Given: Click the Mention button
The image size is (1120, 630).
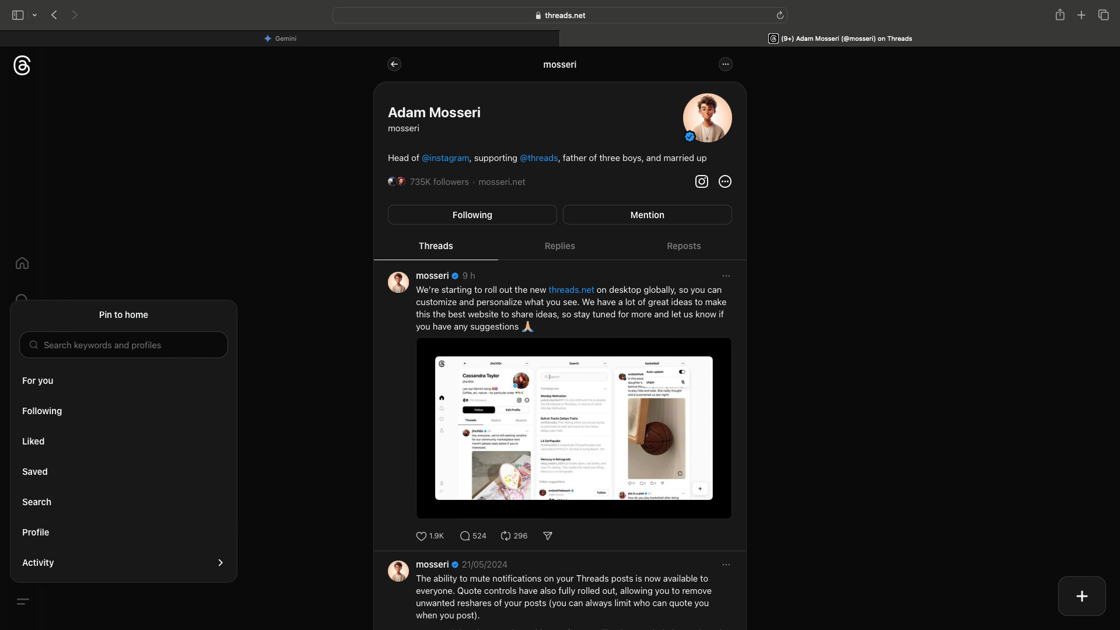Looking at the screenshot, I should click(x=647, y=215).
